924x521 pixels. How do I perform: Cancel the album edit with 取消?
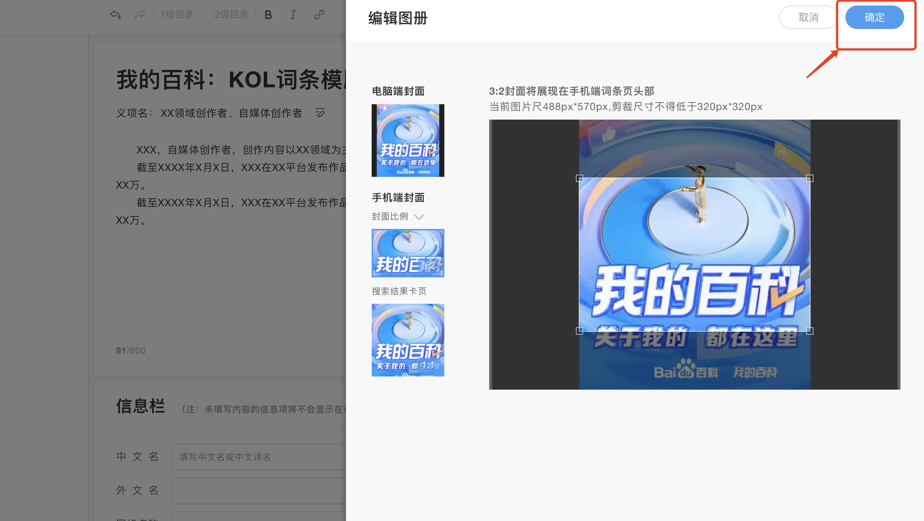[808, 17]
